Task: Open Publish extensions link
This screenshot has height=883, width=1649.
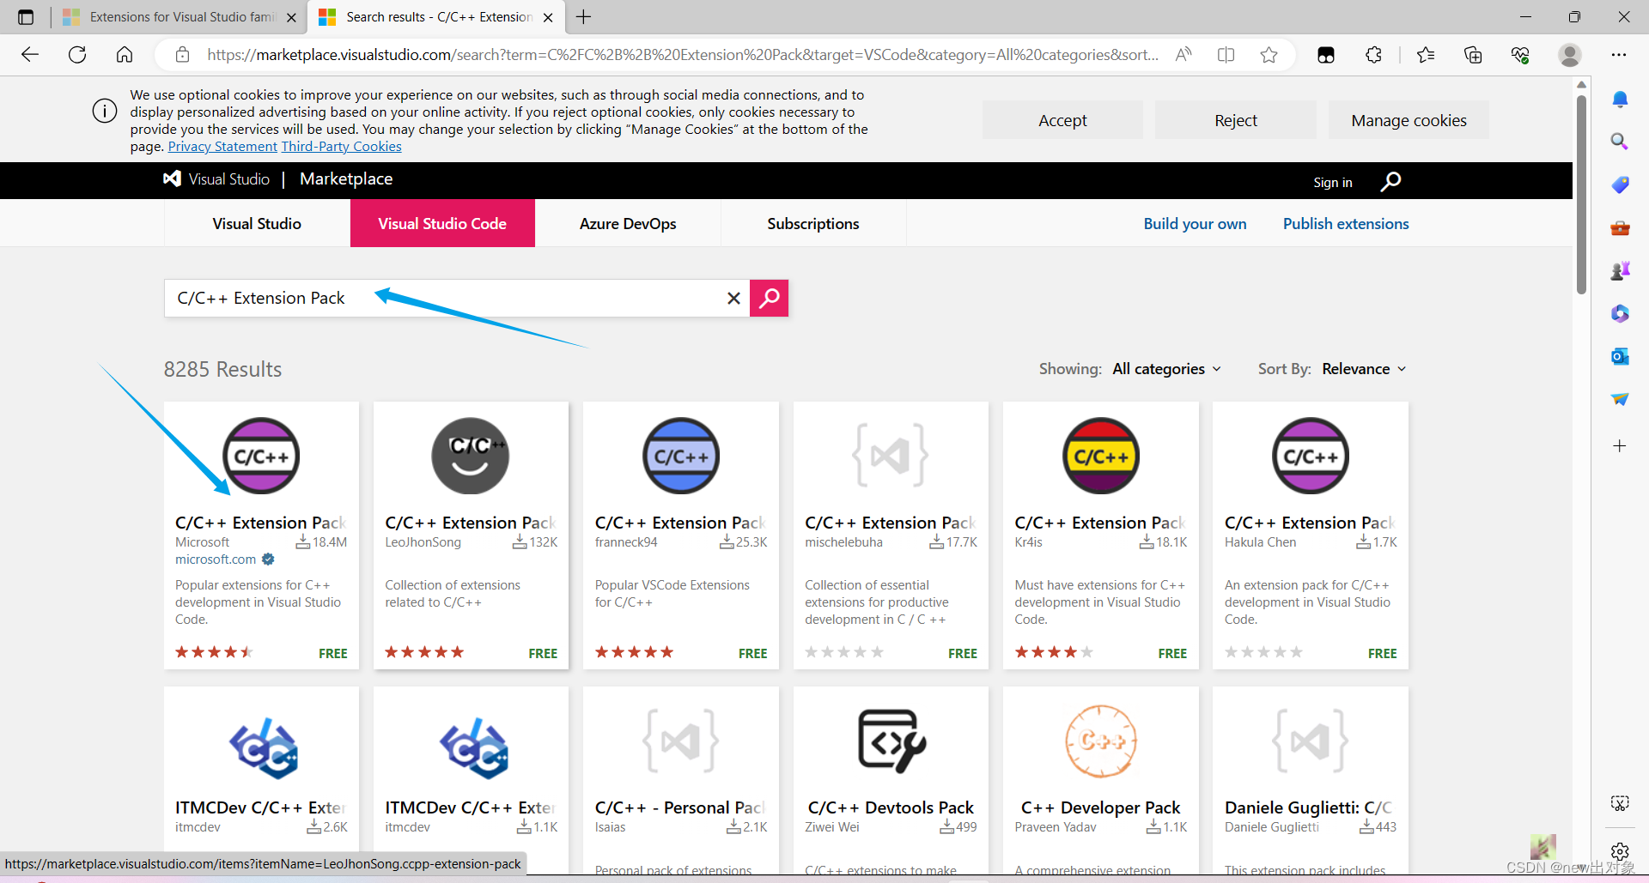Action: point(1346,223)
